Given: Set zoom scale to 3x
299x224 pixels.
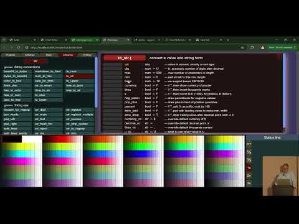Looking at the screenshot, I should 249,183.
